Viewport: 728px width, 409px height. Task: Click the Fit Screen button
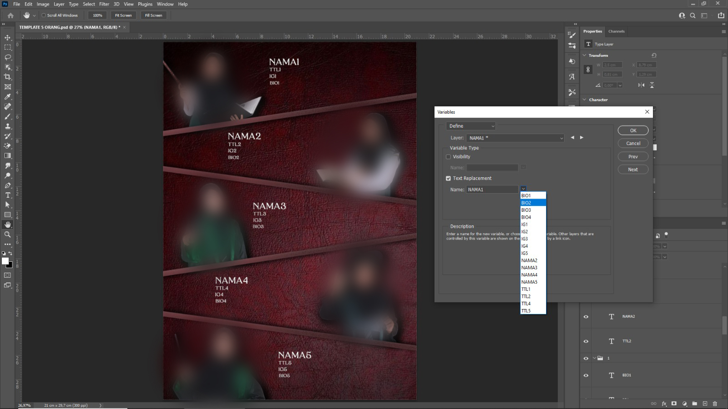pyautogui.click(x=123, y=15)
